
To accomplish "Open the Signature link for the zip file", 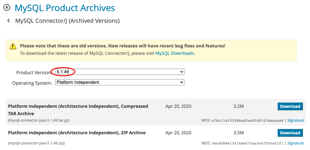I will 296,143.
